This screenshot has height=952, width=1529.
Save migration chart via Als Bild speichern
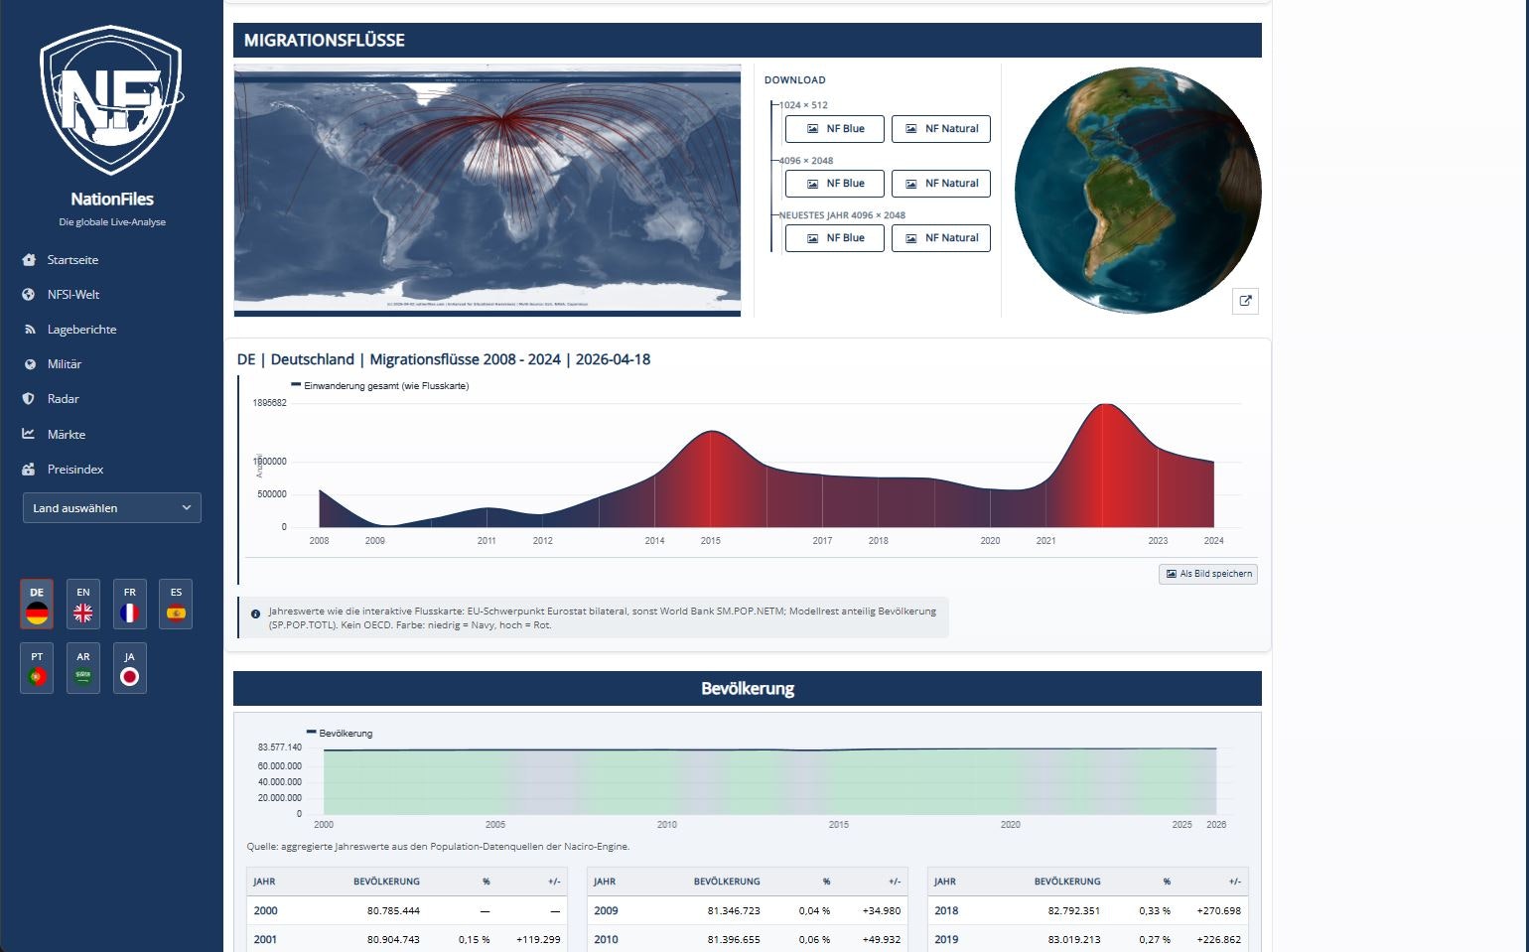click(x=1208, y=574)
